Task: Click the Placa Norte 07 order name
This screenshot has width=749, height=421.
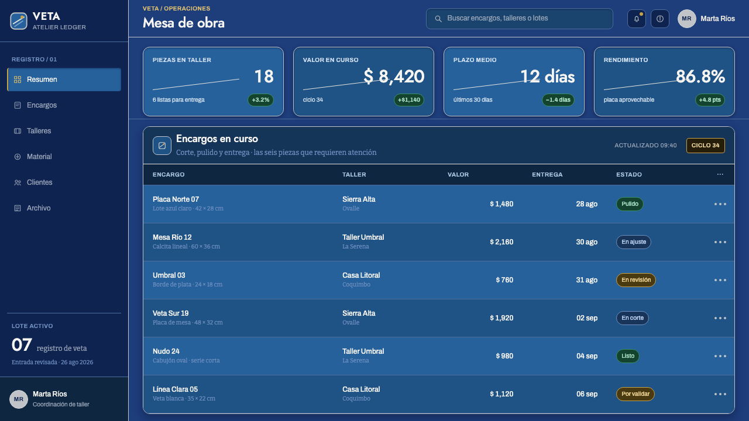Action: [x=176, y=199]
